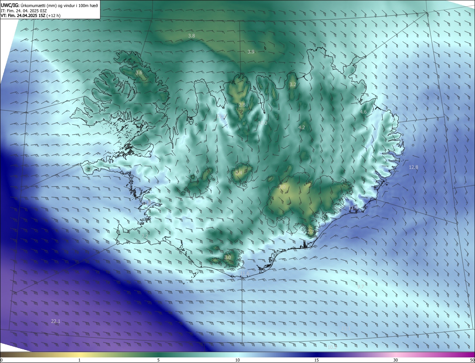Click the colorbar tick label 50
475x363 pixels.
click(472, 360)
